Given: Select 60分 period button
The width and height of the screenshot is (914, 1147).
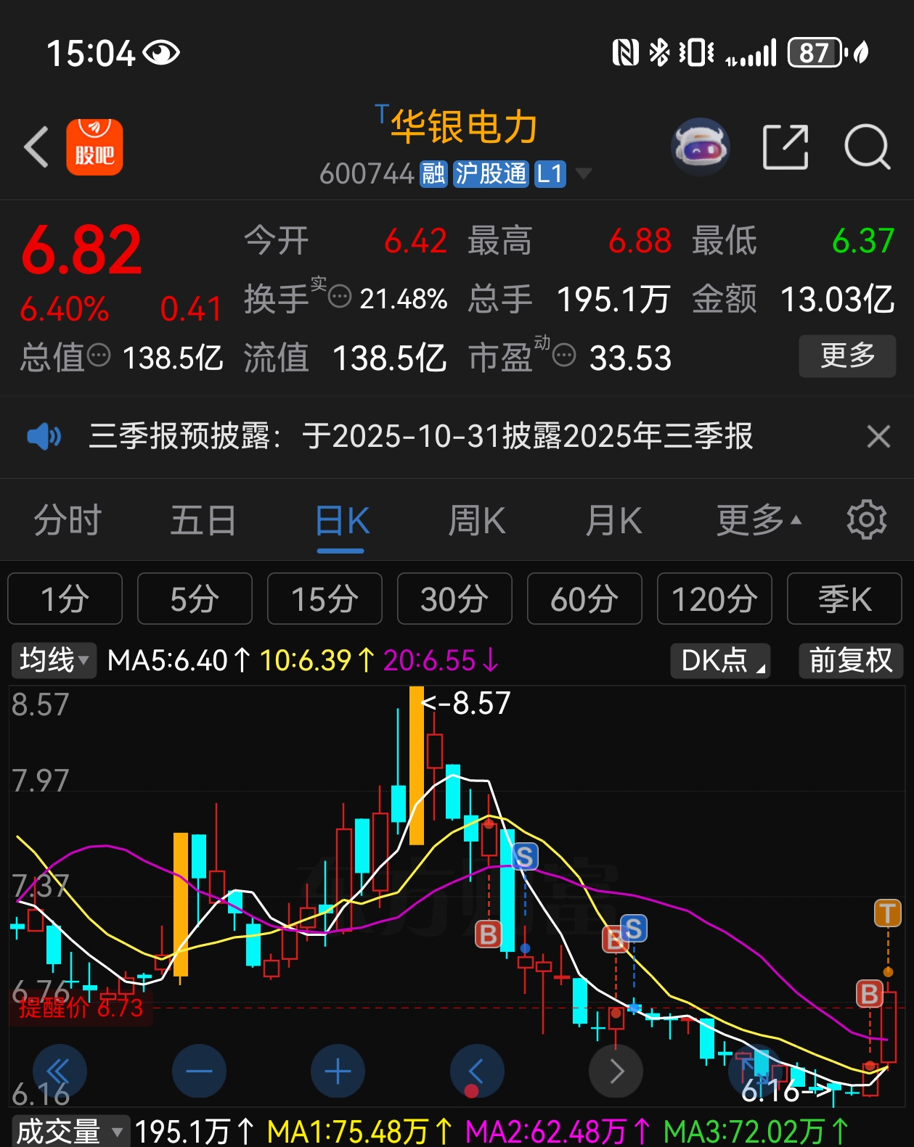Looking at the screenshot, I should [x=584, y=599].
